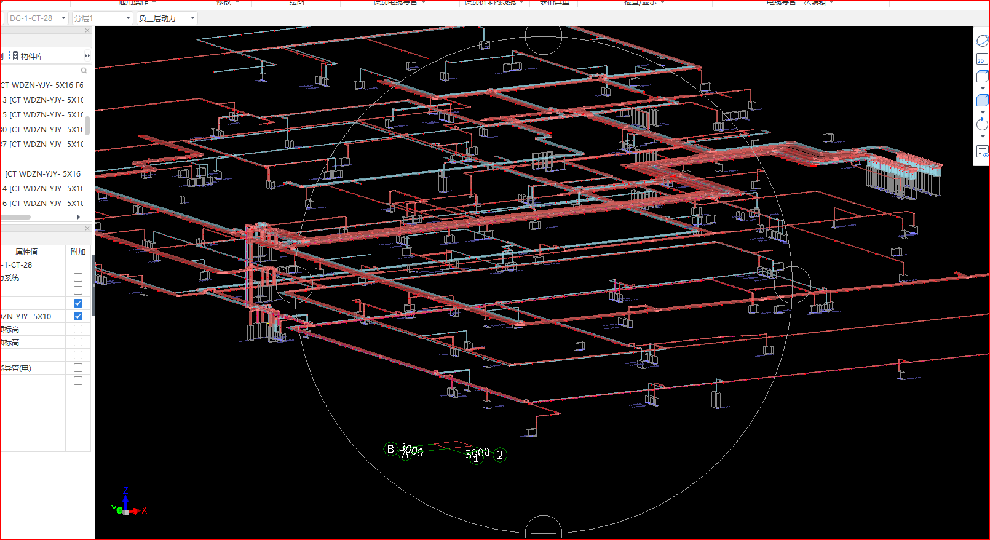The image size is (990, 540).
Task: Open the 负三层动力 floor dropdown
Action: (167, 18)
